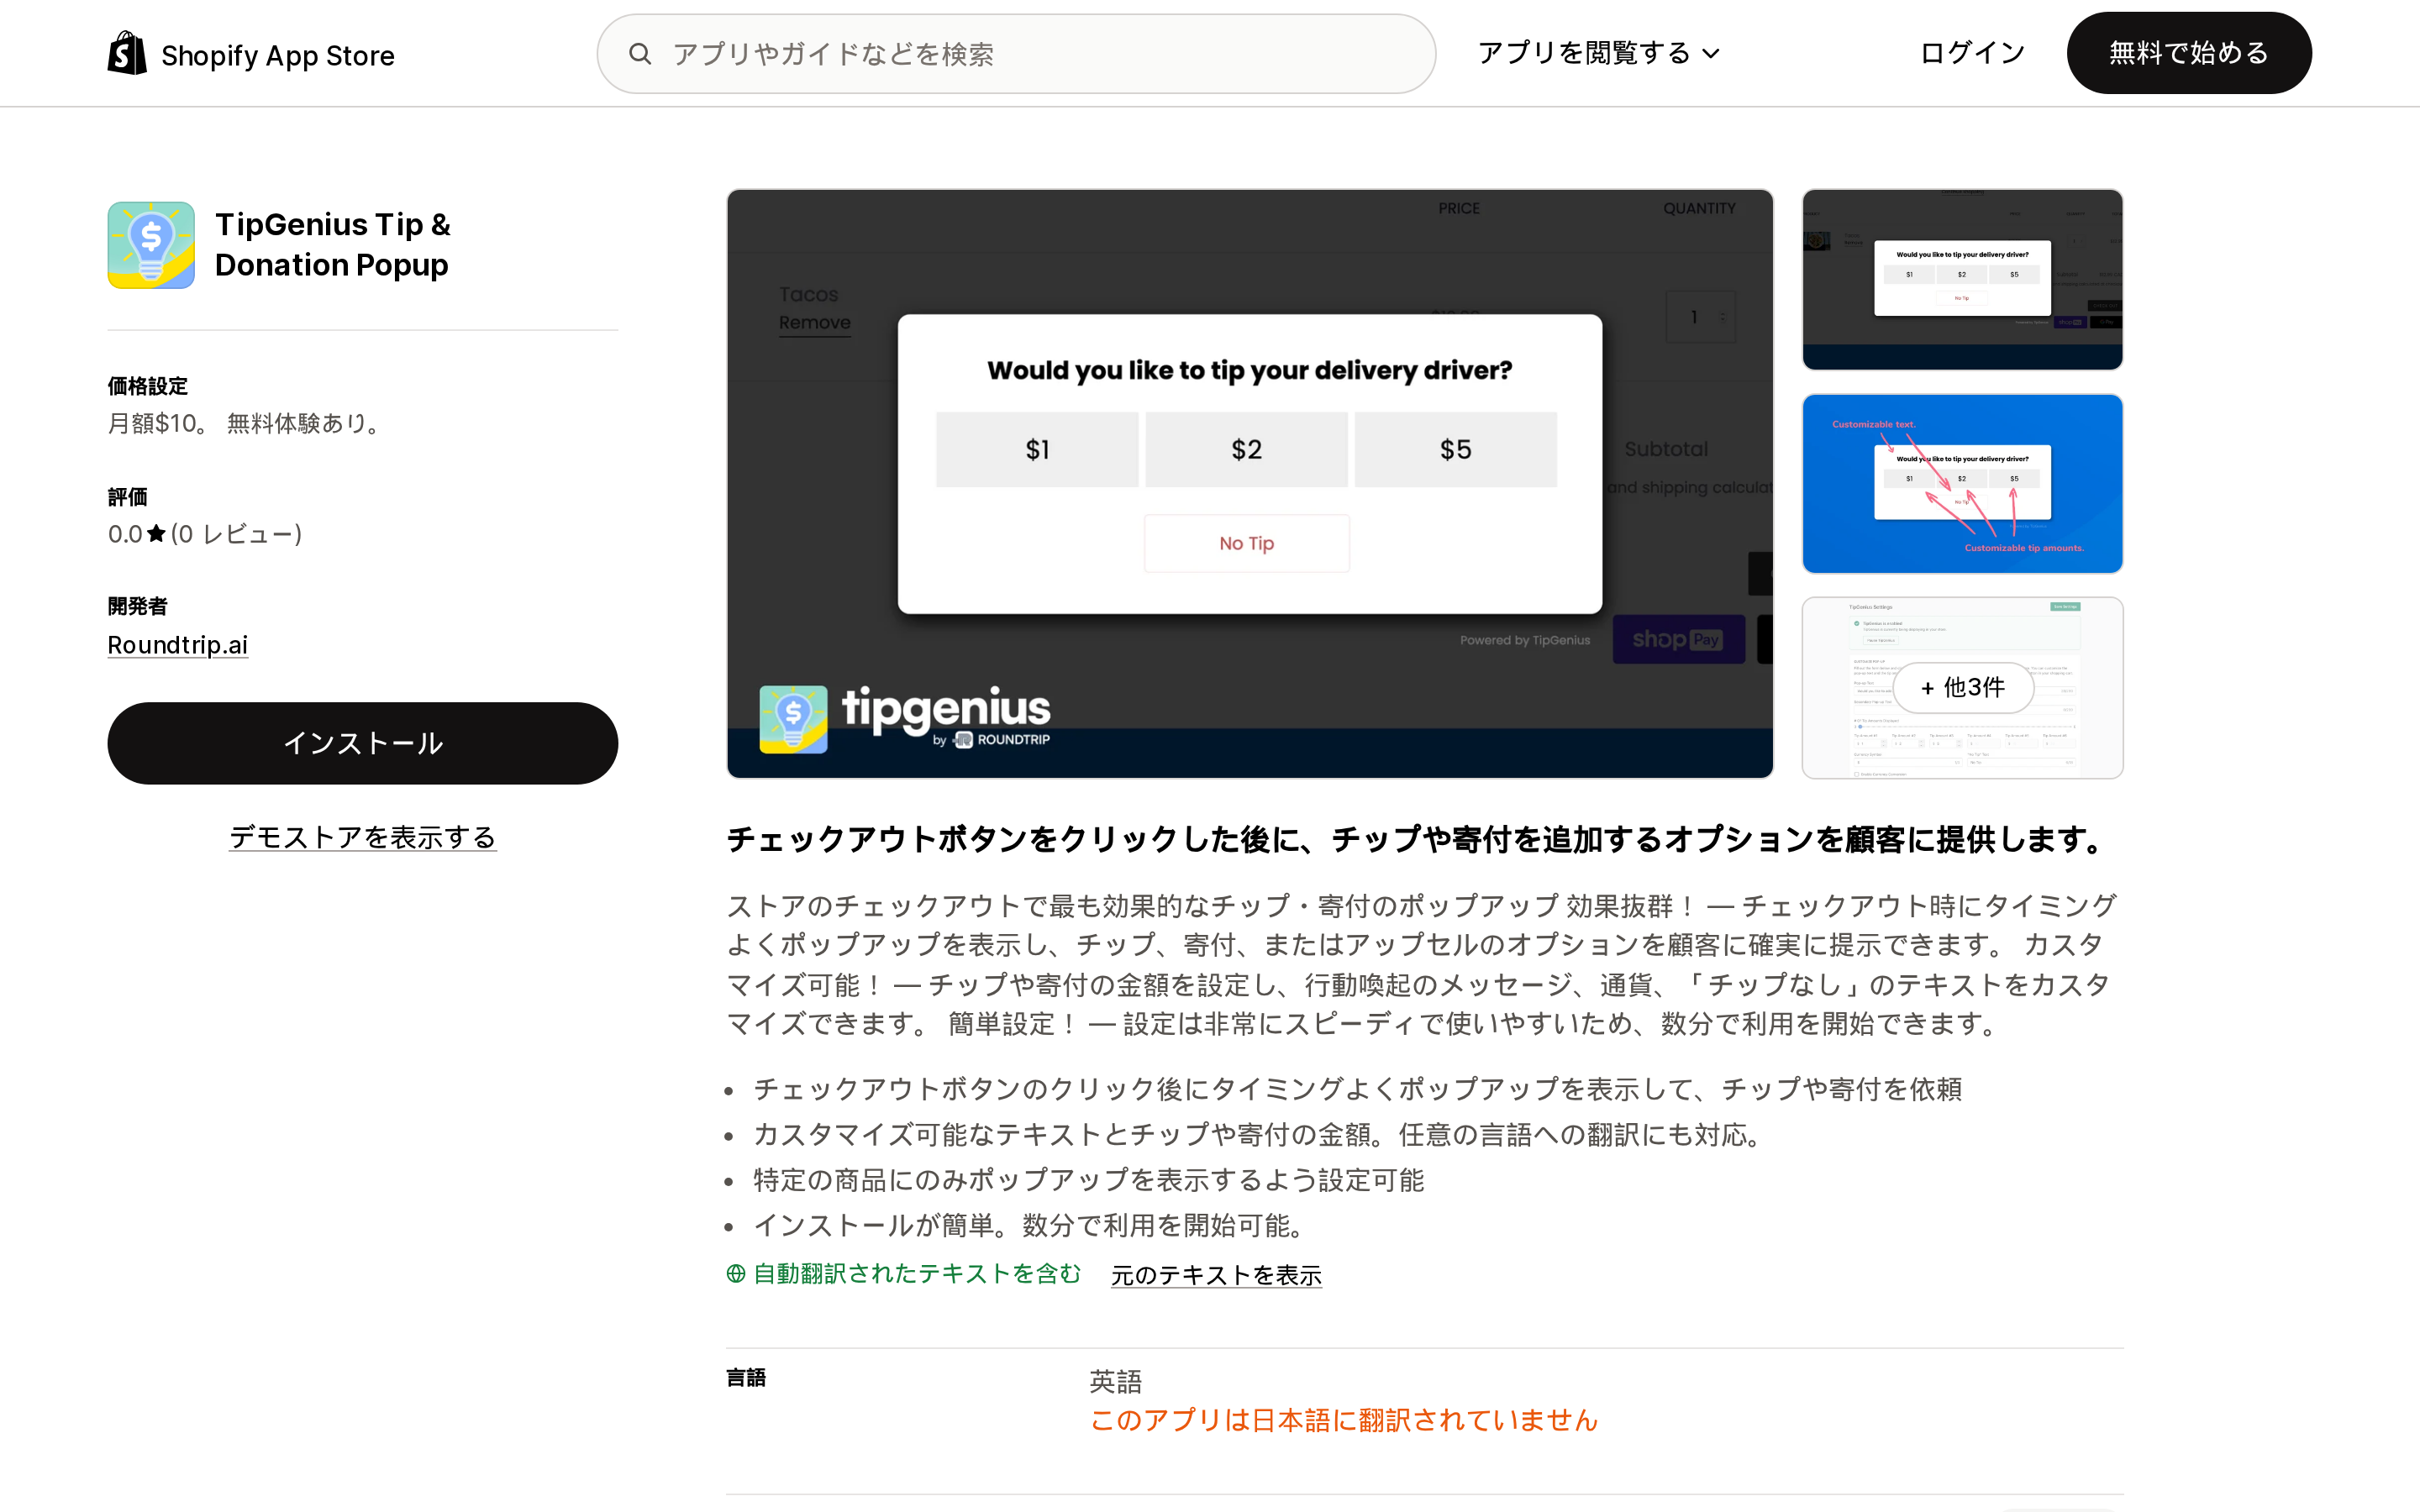Open the デモストアを表示する link
Image resolution: width=2420 pixels, height=1512 pixels.
(x=363, y=837)
